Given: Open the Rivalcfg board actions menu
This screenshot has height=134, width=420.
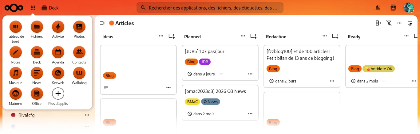Looking at the screenshot, I should tap(87, 115).
